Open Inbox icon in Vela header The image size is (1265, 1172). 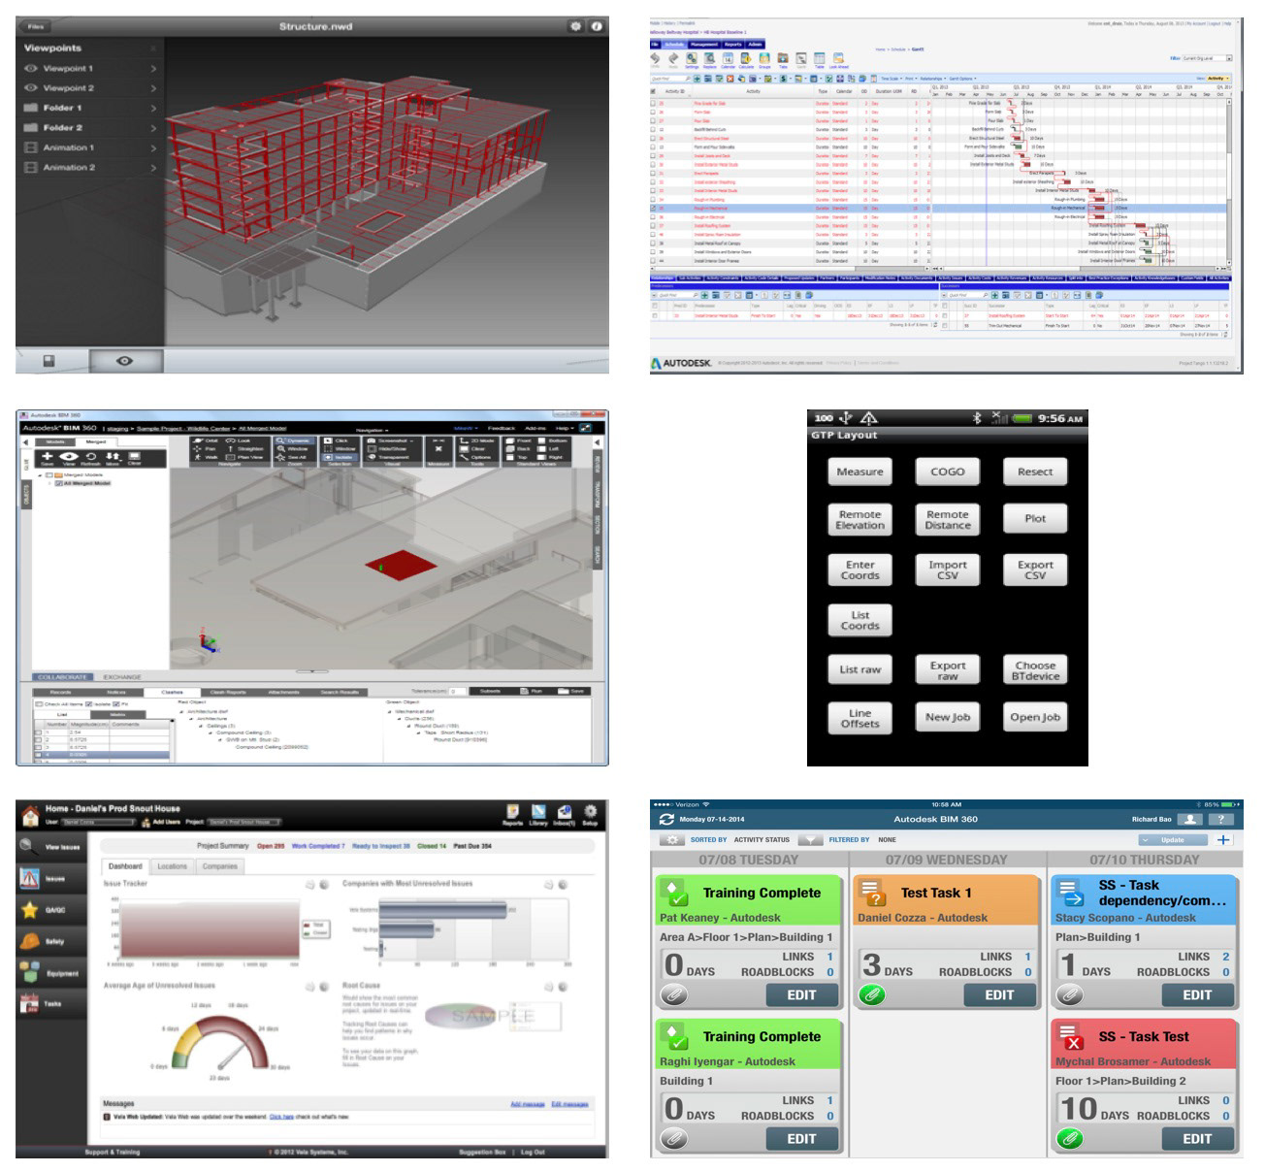[x=564, y=816]
